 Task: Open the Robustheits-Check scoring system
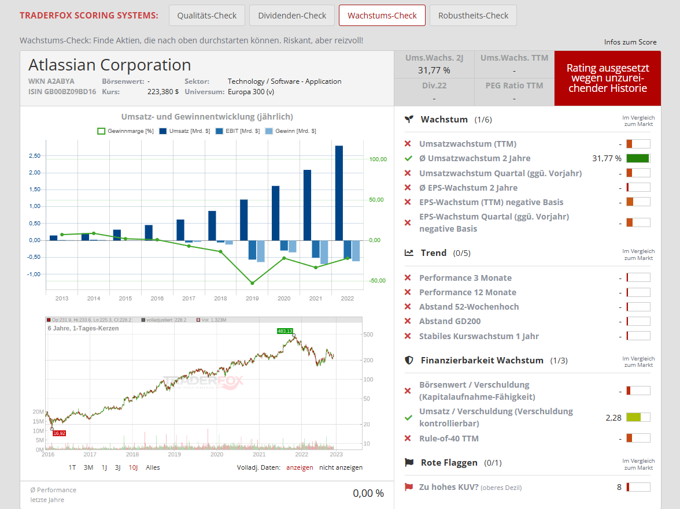473,16
